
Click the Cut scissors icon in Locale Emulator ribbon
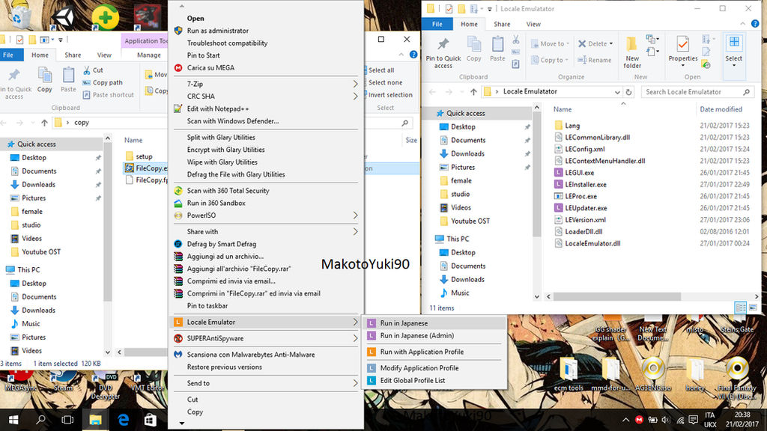pos(515,40)
